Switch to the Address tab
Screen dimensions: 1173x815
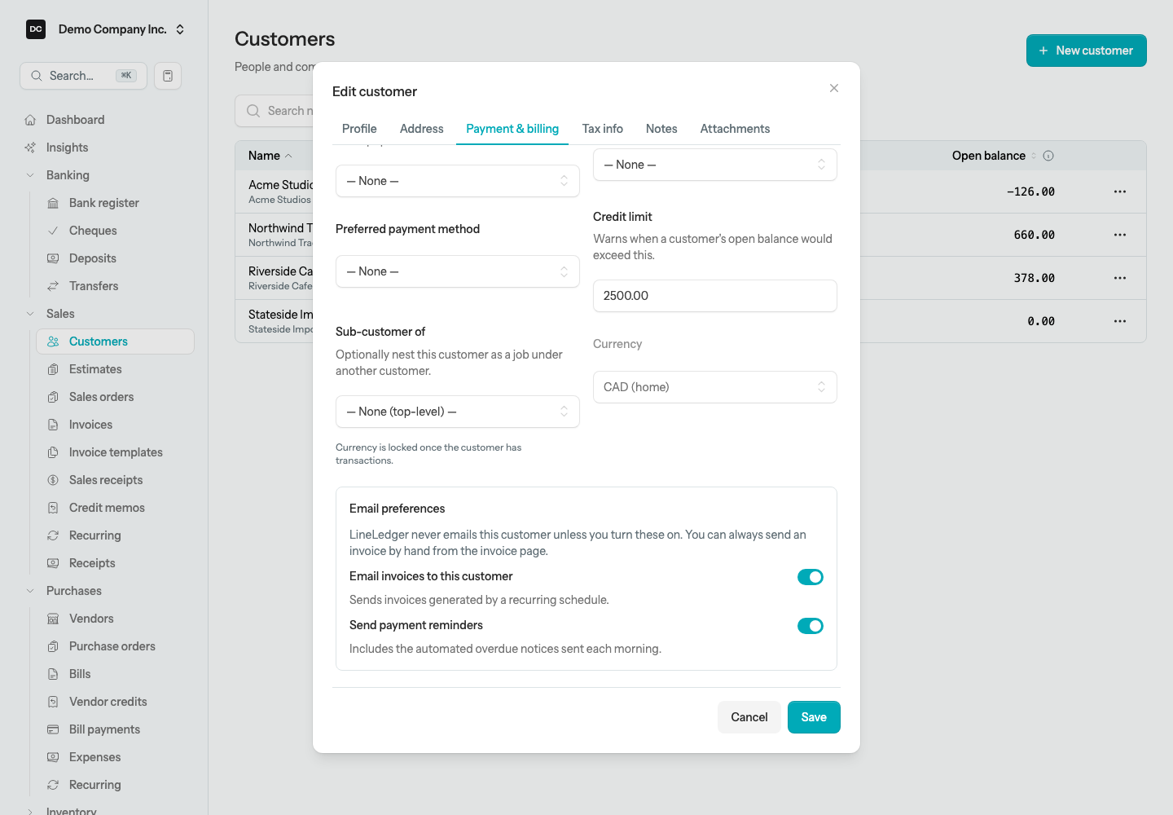click(422, 129)
